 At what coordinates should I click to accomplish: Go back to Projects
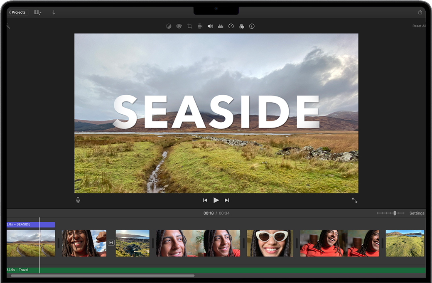pos(17,12)
